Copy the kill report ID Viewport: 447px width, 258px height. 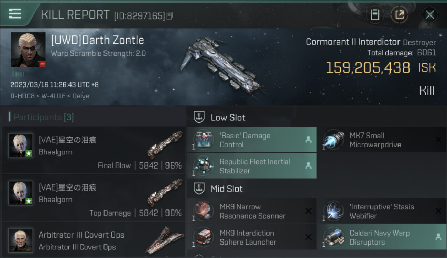click(x=170, y=16)
